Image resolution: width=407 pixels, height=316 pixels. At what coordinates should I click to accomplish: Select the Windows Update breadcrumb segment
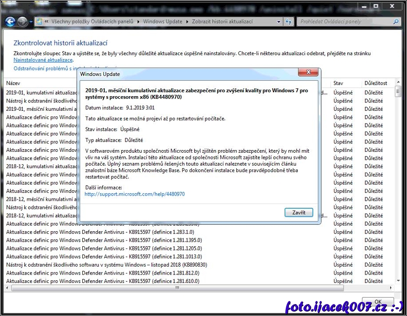point(163,22)
